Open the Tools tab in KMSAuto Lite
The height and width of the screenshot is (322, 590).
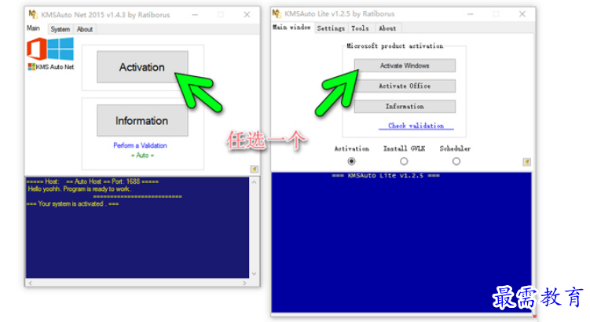tap(360, 28)
